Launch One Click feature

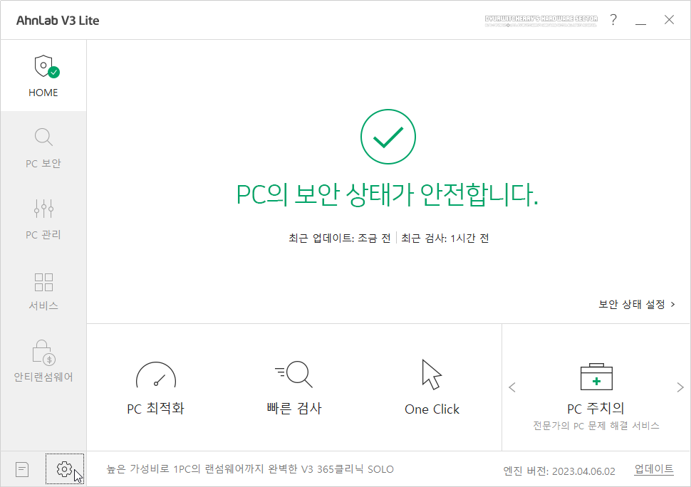[x=432, y=388]
